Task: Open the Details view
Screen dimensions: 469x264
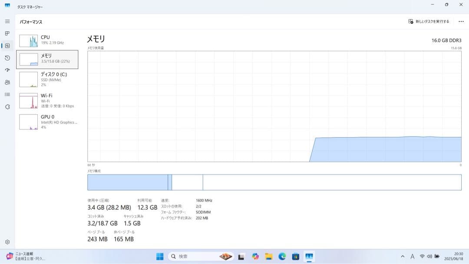Action: click(x=7, y=94)
